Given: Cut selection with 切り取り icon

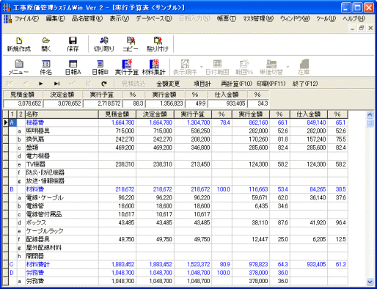Looking at the screenshot, I should 104,44.
